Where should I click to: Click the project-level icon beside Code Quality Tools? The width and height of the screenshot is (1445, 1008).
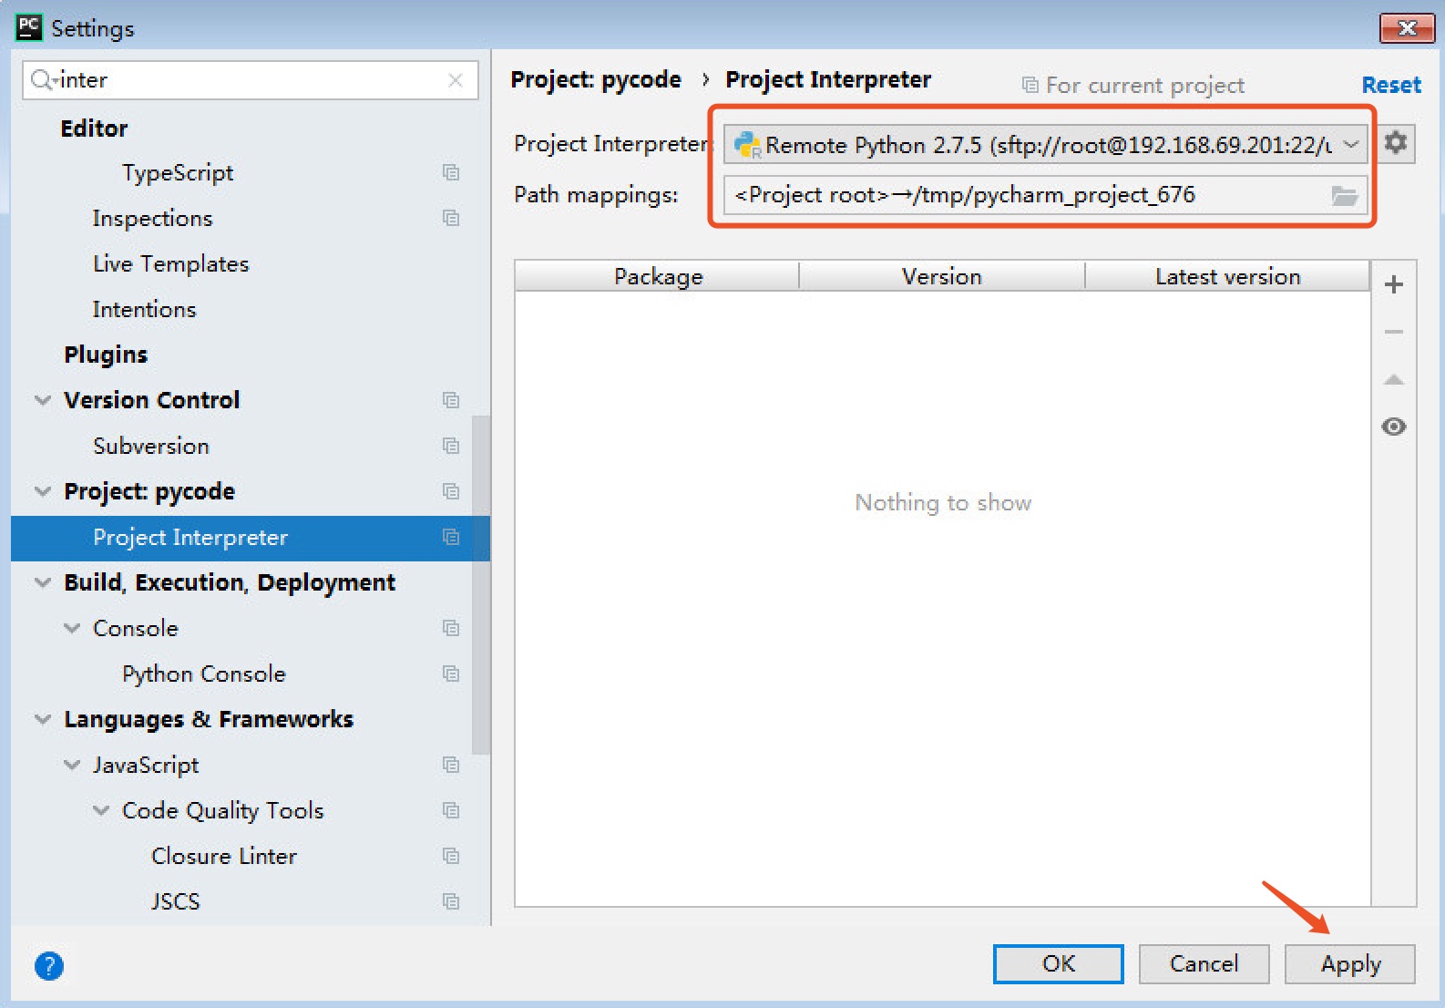click(x=451, y=810)
